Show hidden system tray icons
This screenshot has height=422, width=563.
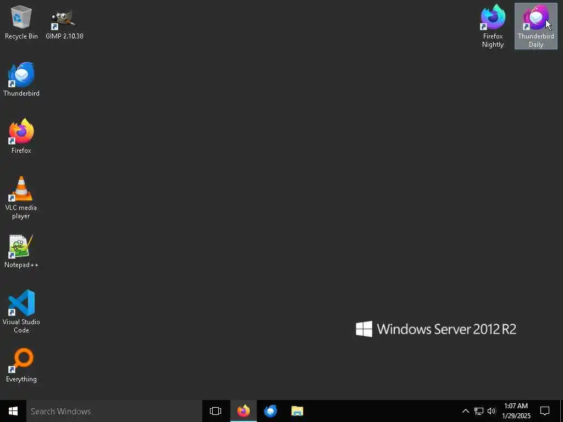(465, 411)
